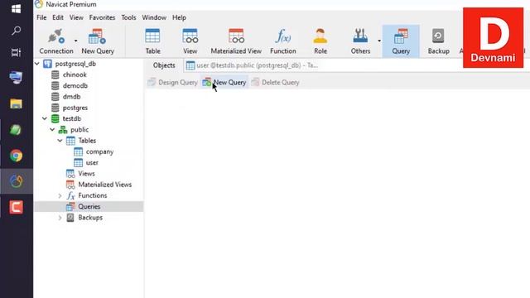The image size is (530, 298).
Task: Select the Backups tree item
Action: click(90, 218)
